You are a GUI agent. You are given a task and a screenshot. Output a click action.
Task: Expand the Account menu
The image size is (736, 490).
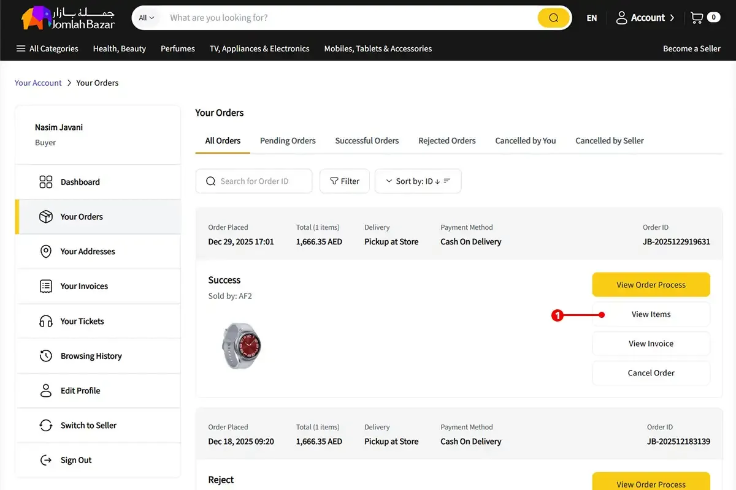coord(645,18)
